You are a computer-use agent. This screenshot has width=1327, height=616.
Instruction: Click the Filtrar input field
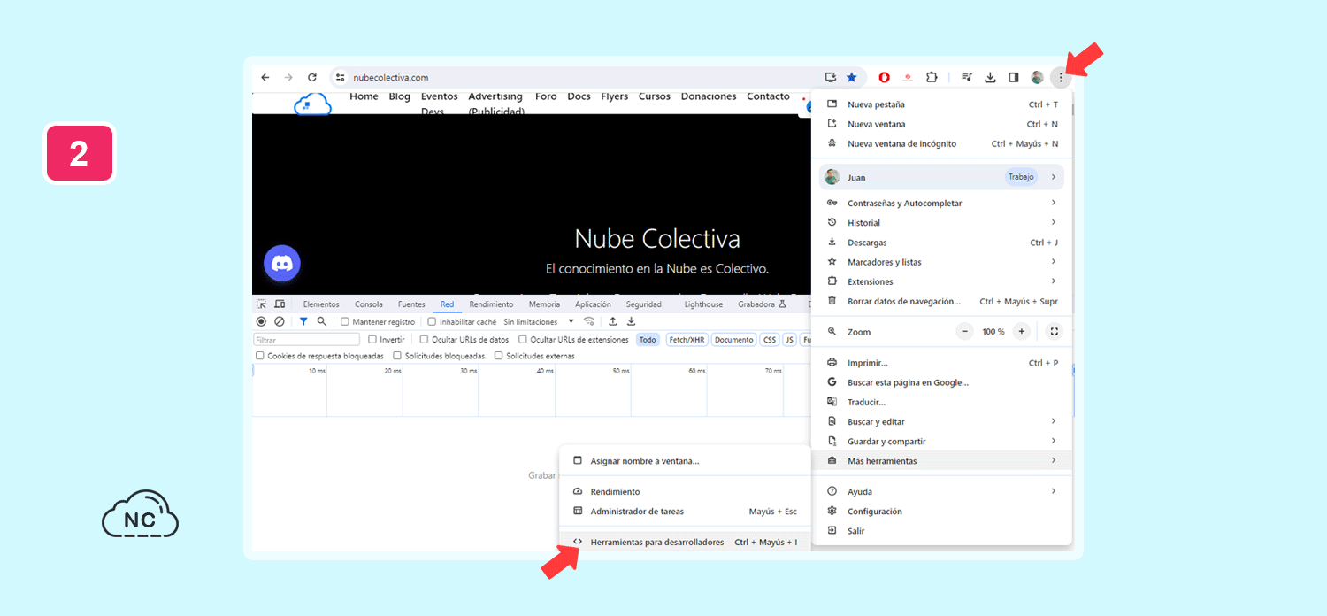pyautogui.click(x=307, y=340)
